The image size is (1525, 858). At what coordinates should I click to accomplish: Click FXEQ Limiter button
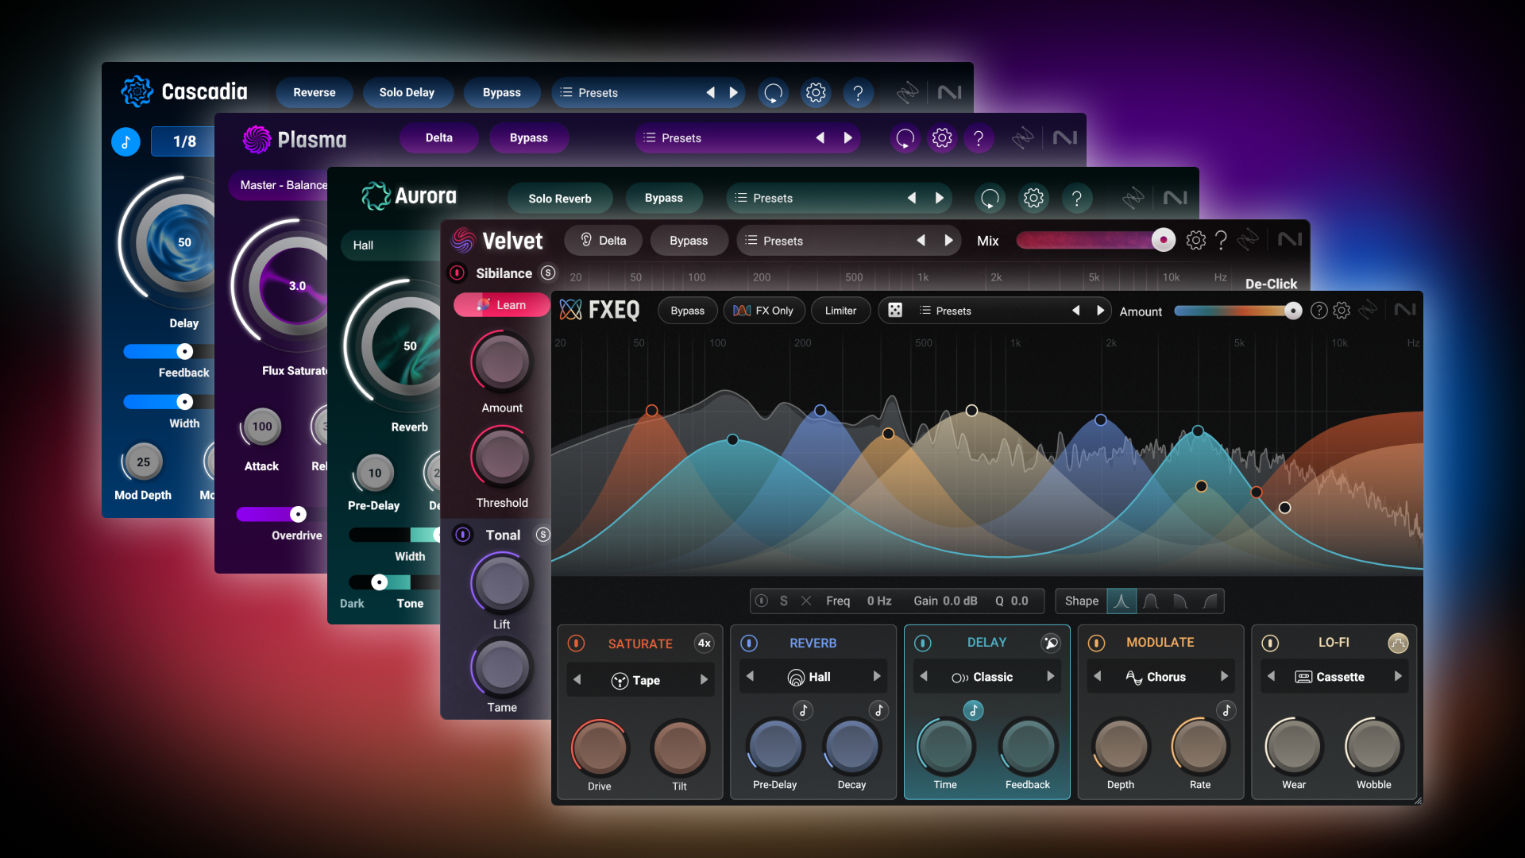coord(840,311)
